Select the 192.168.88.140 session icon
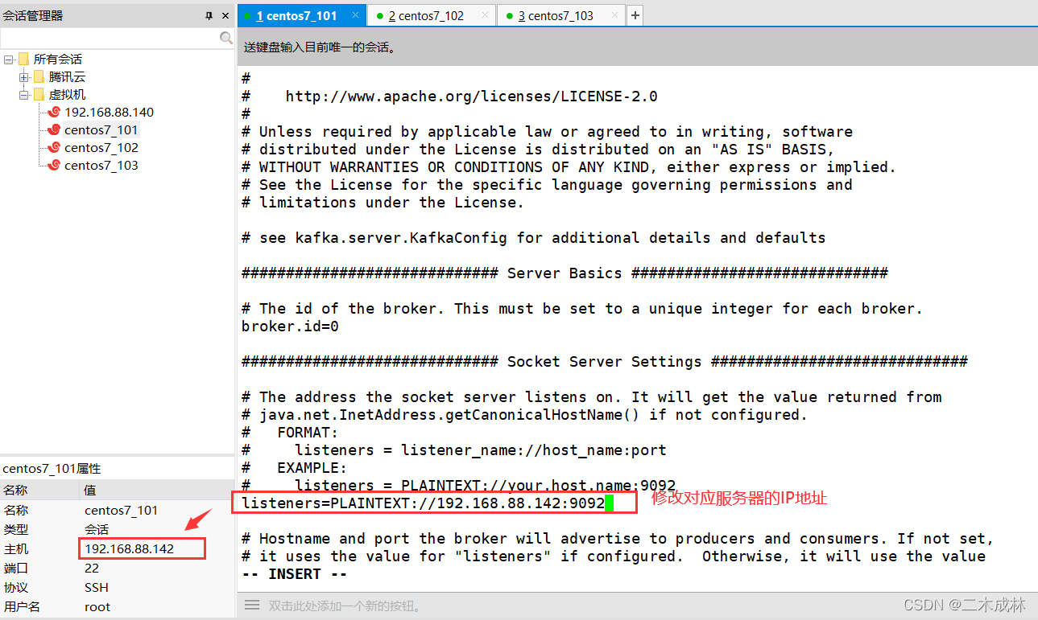 click(x=54, y=112)
